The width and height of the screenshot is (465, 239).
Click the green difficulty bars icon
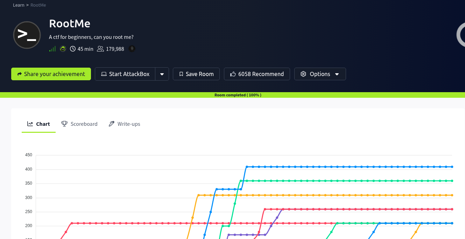[x=52, y=49]
